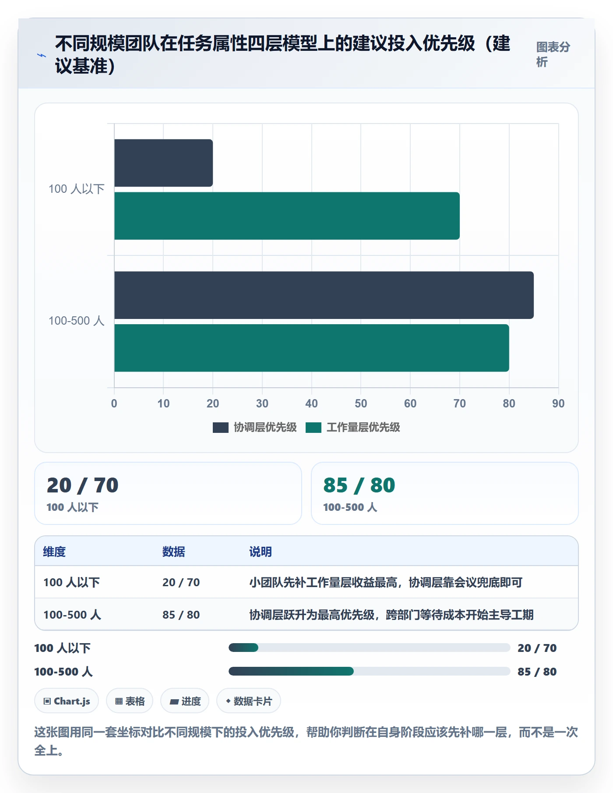Click the 协调层跃升为最高优先级 description cell

click(x=391, y=615)
